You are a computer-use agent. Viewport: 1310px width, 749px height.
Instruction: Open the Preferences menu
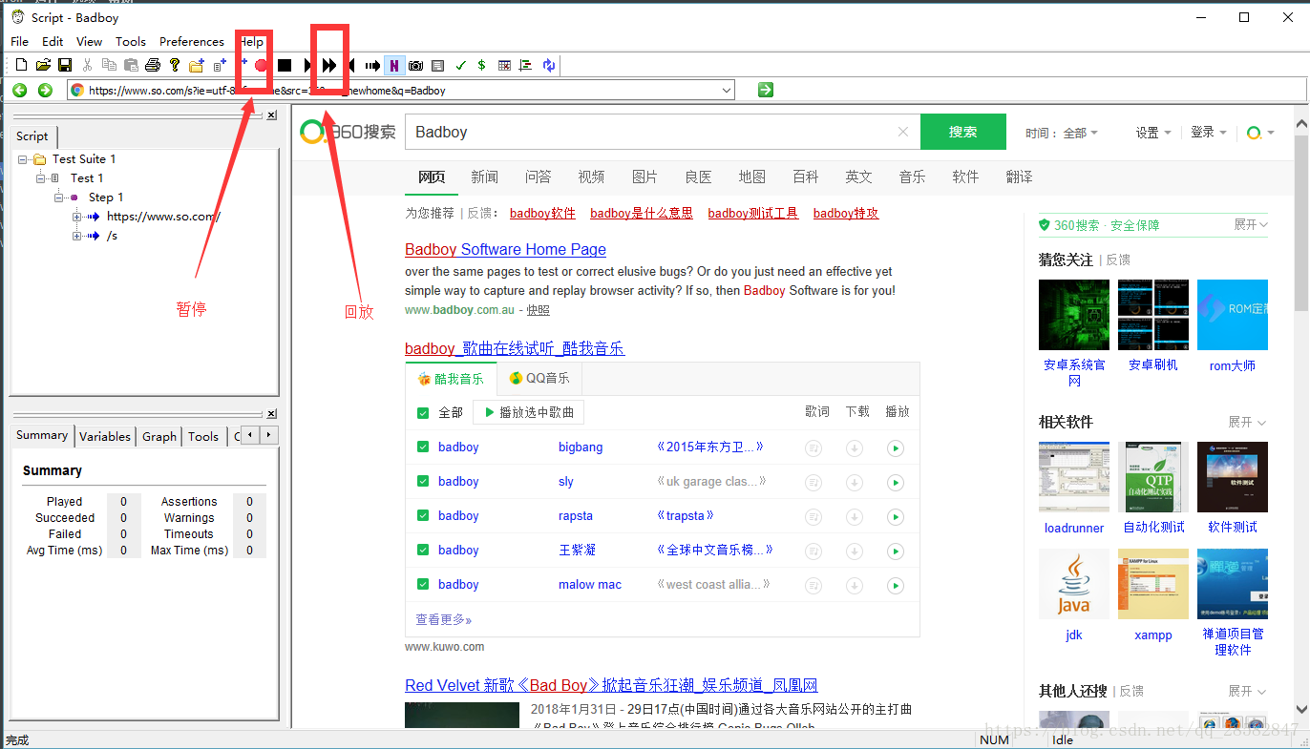pos(191,41)
